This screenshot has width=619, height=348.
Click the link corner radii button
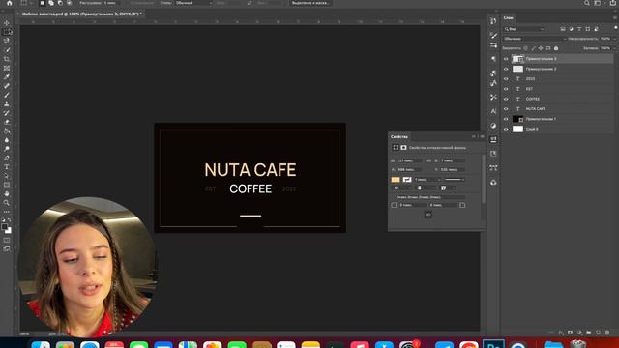pyautogui.click(x=427, y=215)
